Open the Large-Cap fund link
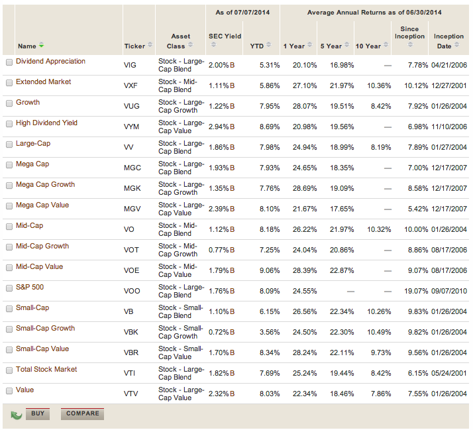Viewport: 473px width, 430px height. 33,143
